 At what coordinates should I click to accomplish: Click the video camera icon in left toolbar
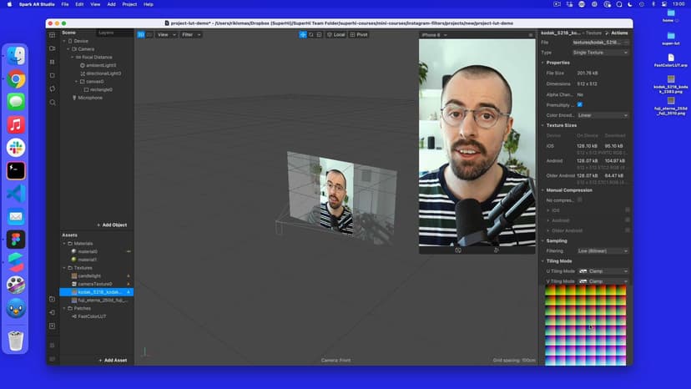[x=52, y=48]
